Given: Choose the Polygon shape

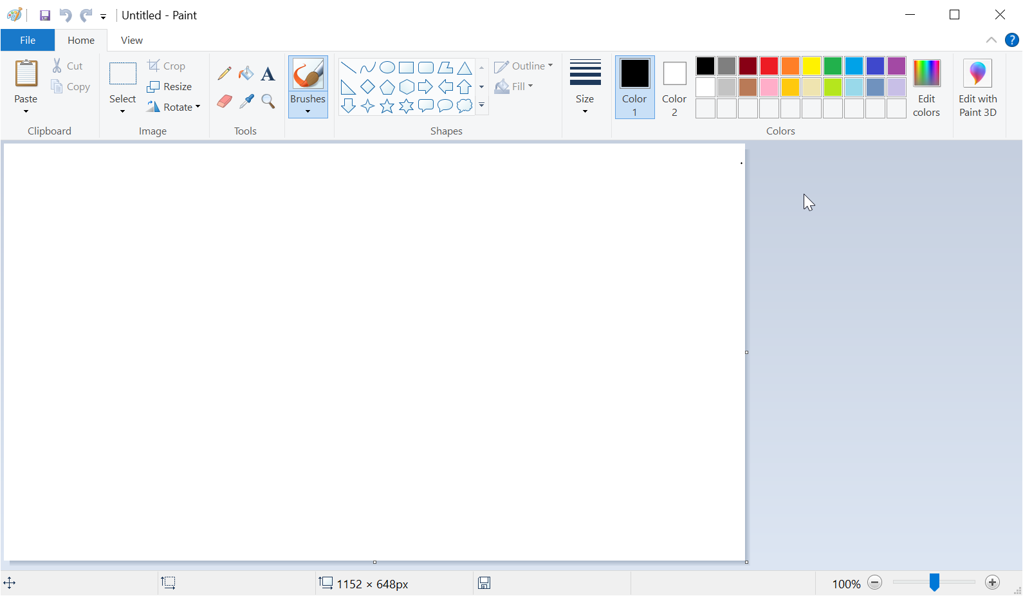Looking at the screenshot, I should coord(445,68).
